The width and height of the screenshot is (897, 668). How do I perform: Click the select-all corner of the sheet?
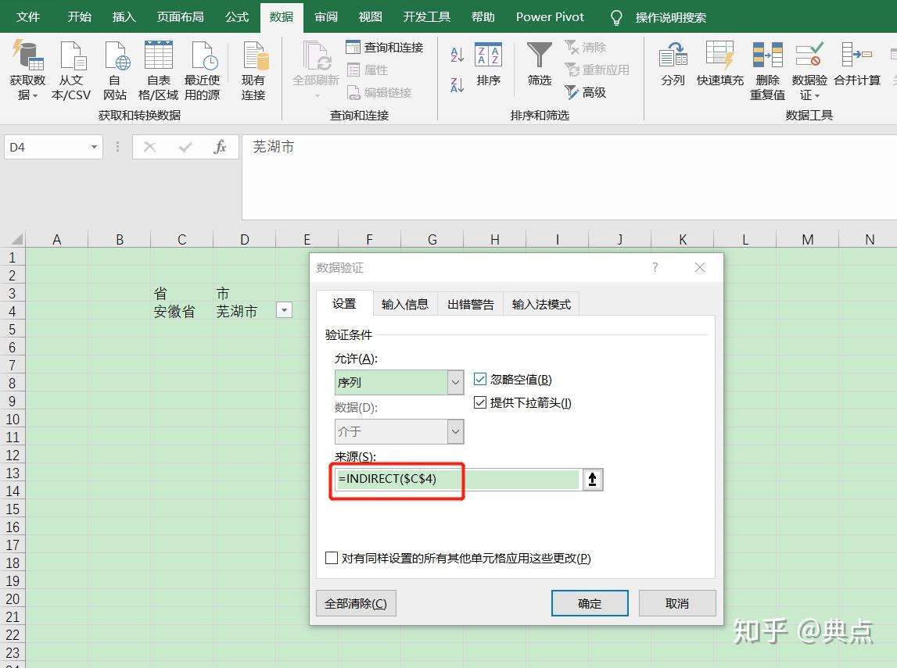[x=14, y=239]
